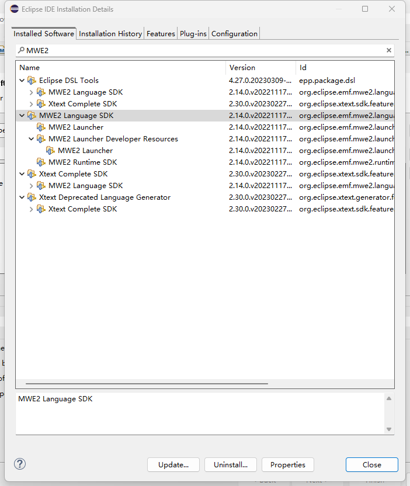Collapse Xtext Deprecated Language Generator node

pos(22,197)
